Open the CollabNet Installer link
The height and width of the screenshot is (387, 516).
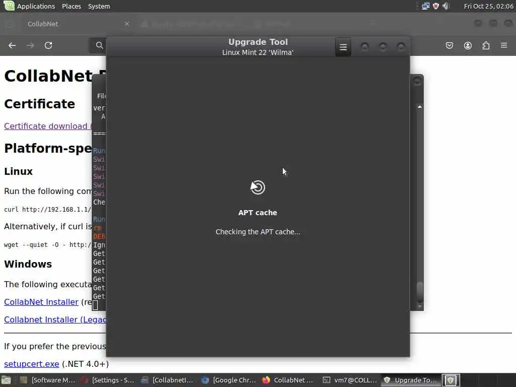point(41,302)
